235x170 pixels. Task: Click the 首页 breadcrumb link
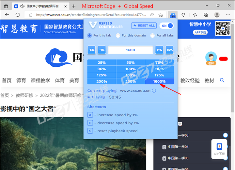[5, 95]
